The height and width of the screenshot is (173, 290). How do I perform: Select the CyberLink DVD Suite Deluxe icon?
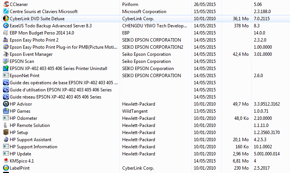[x=6, y=19]
